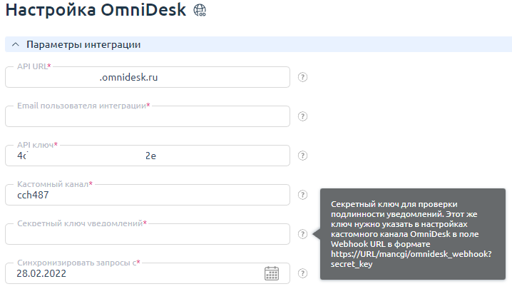Image resolution: width=512 pixels, height=294 pixels.
Task: Collapse the section using the chevron arrow
Action: pos(16,45)
